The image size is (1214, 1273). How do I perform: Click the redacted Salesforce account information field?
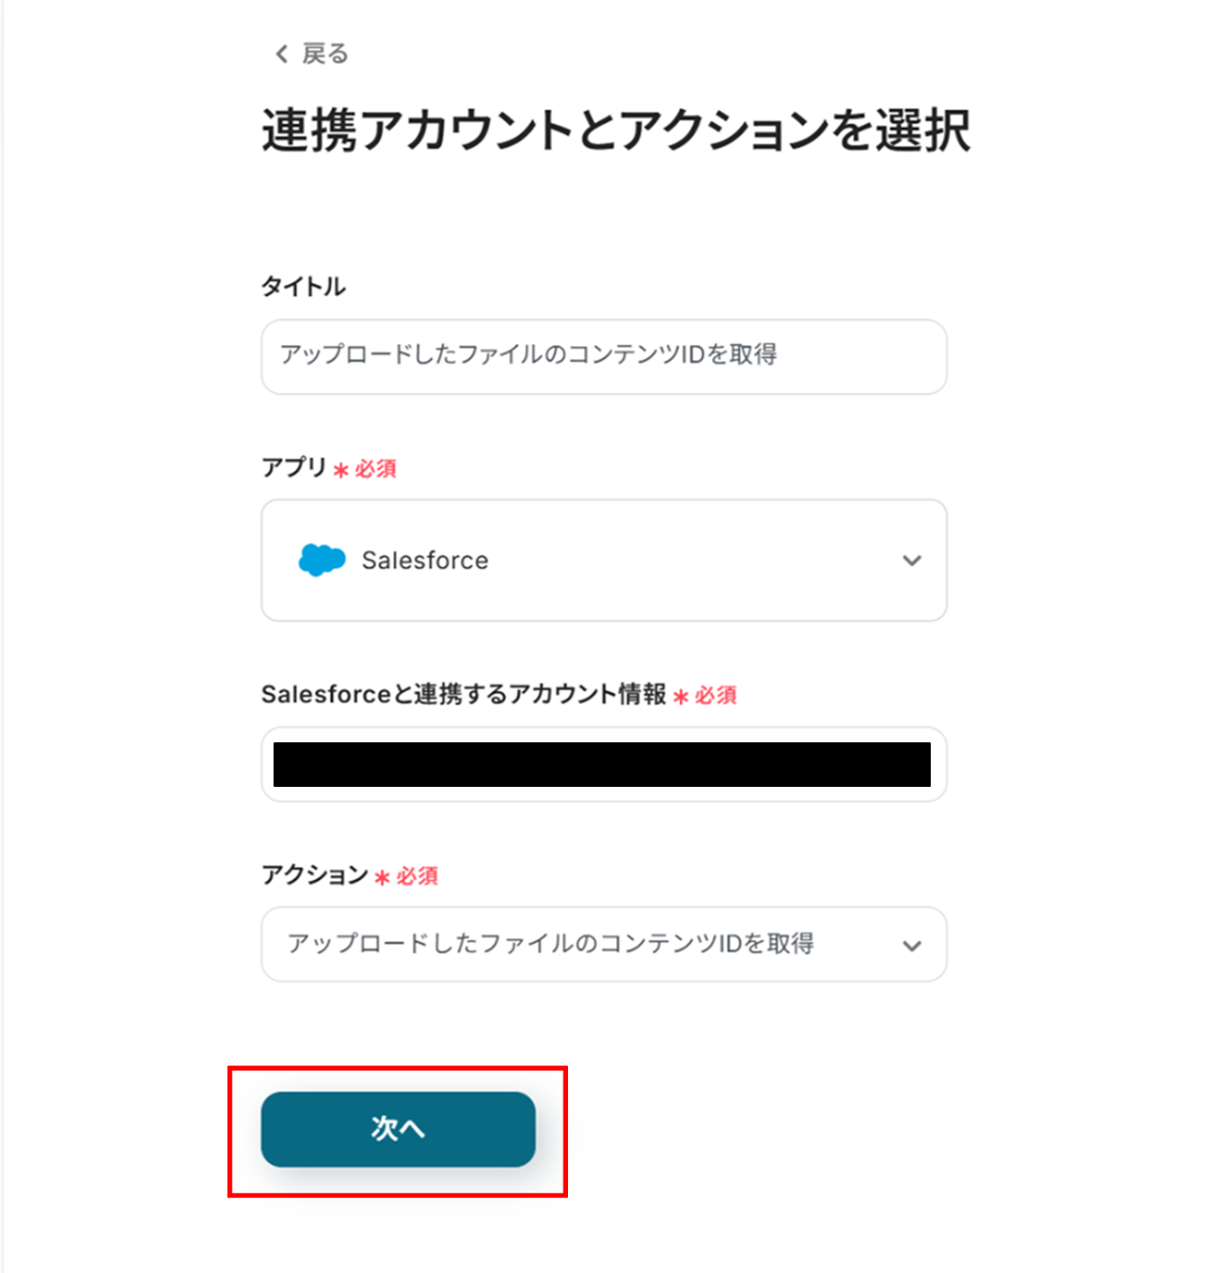pos(601,764)
